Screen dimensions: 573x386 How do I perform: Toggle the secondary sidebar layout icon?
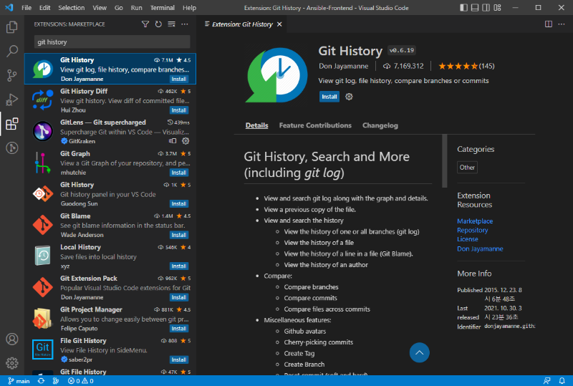pyautogui.click(x=486, y=8)
